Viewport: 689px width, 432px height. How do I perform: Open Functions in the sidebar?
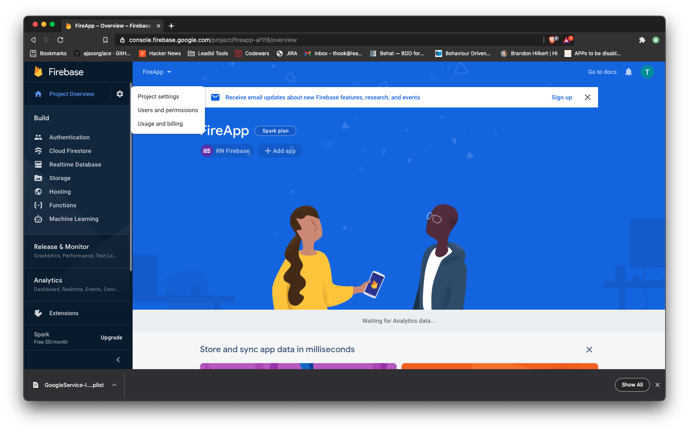(63, 205)
